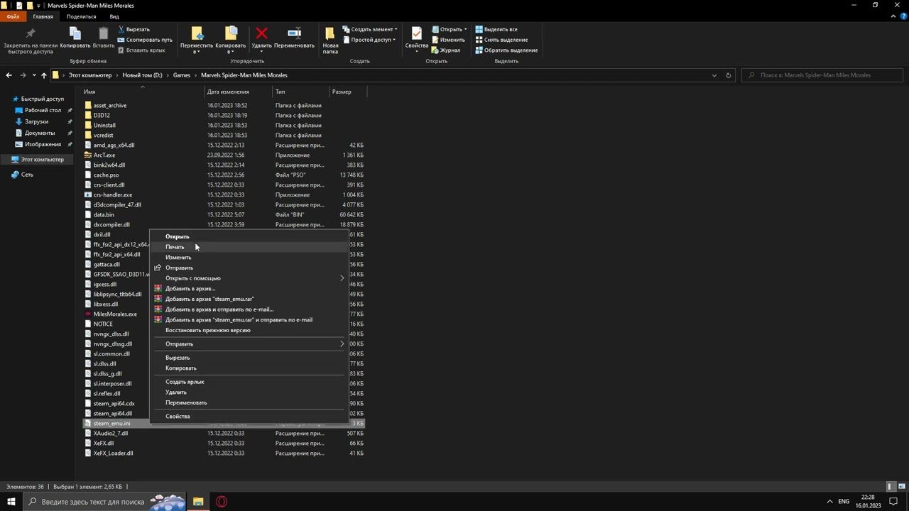Expand address bar history dropdown
909x511 pixels.
click(714, 75)
